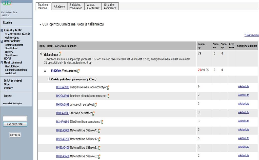Open ILMOITTAUDU TÄSTÄ! sidebar item
259x160 pixels.
[x=17, y=34]
